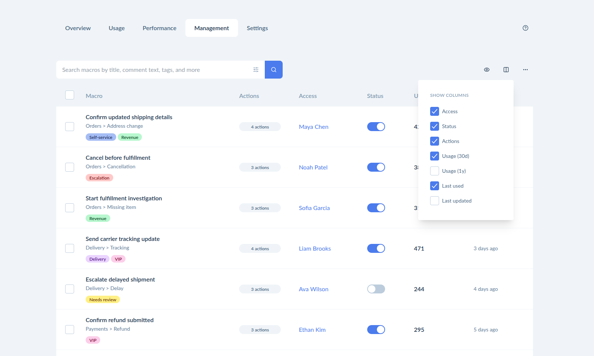Uncheck the Usage (30d) column option

pyautogui.click(x=435, y=156)
